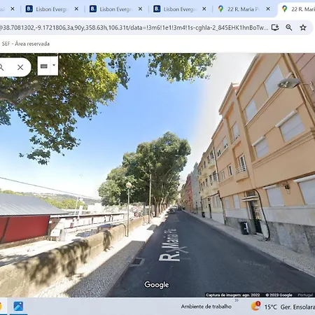Click the Google logo on Street View
Image resolution: width=315 pixels, height=315 pixels.
[156, 285]
